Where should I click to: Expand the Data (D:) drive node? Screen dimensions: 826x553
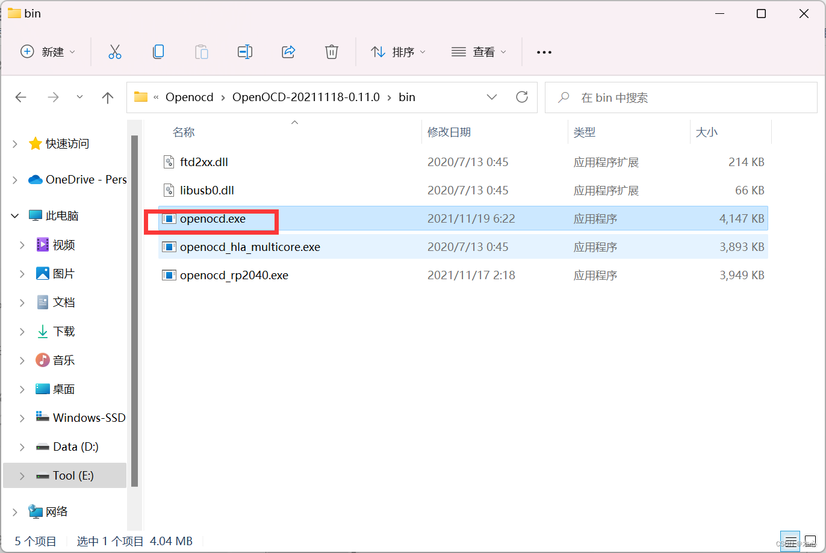[22, 446]
